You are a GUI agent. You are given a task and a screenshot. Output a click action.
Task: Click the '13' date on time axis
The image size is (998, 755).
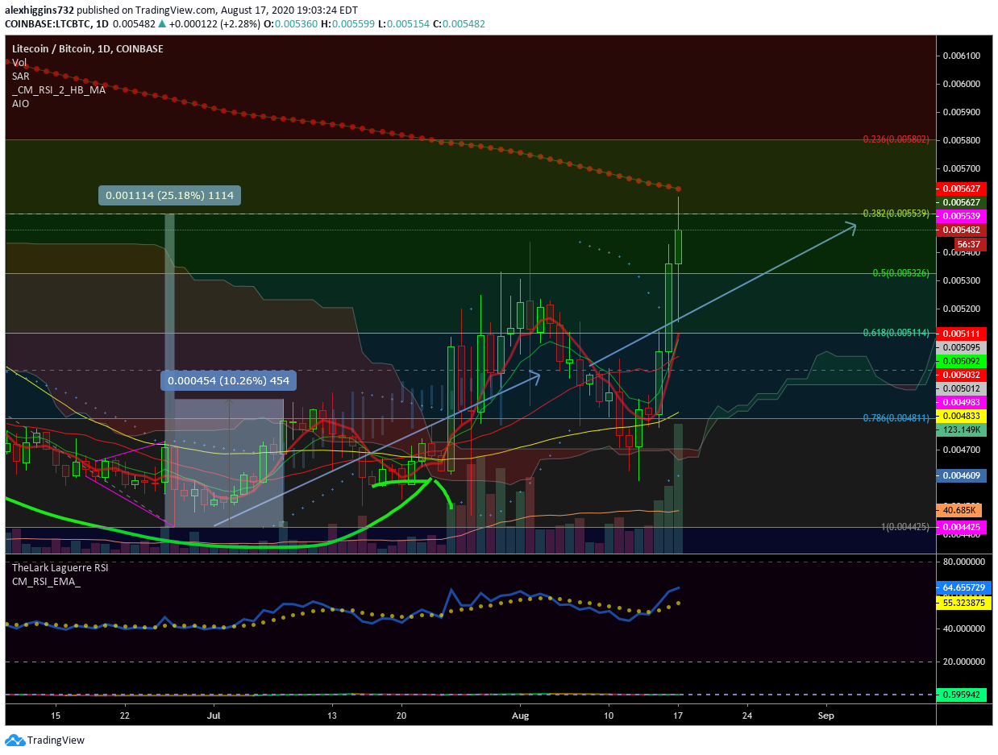(x=332, y=716)
